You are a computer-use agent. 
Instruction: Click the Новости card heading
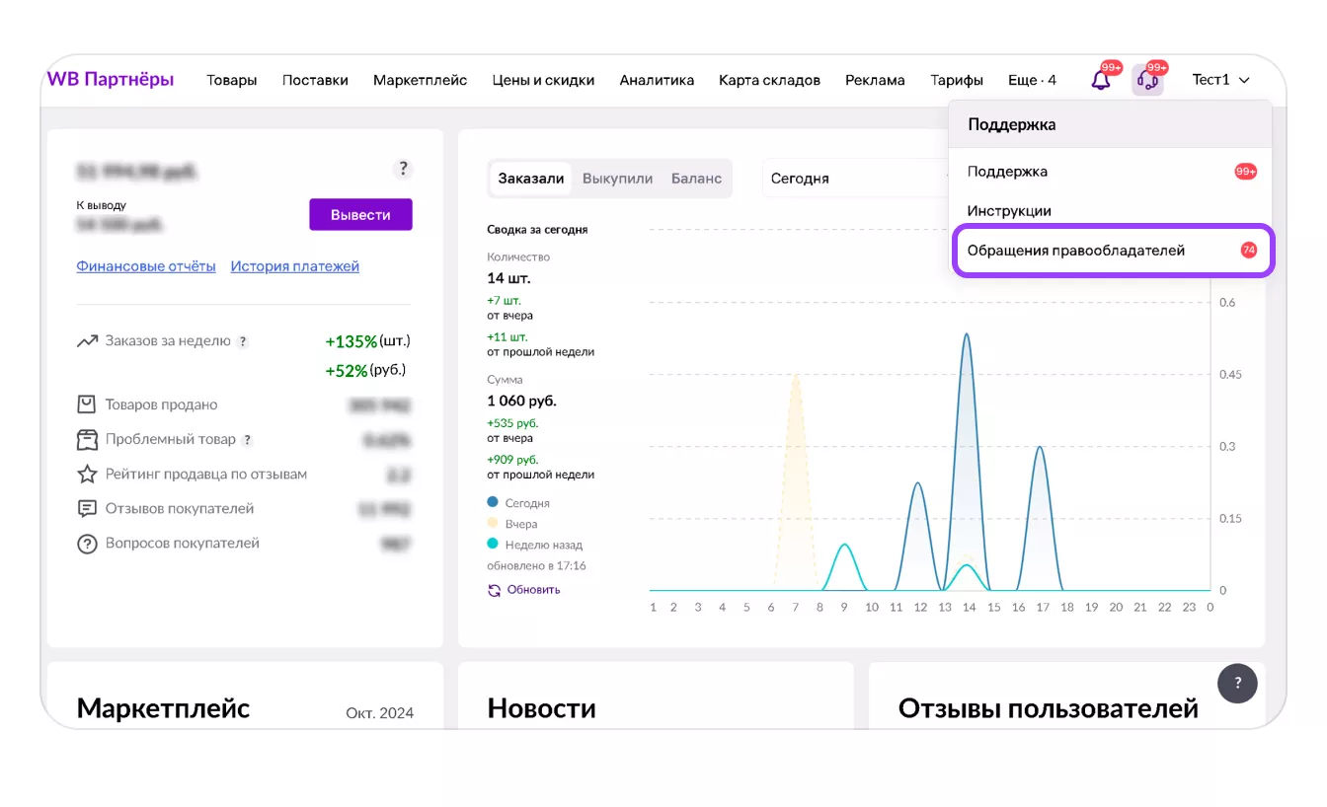[542, 708]
